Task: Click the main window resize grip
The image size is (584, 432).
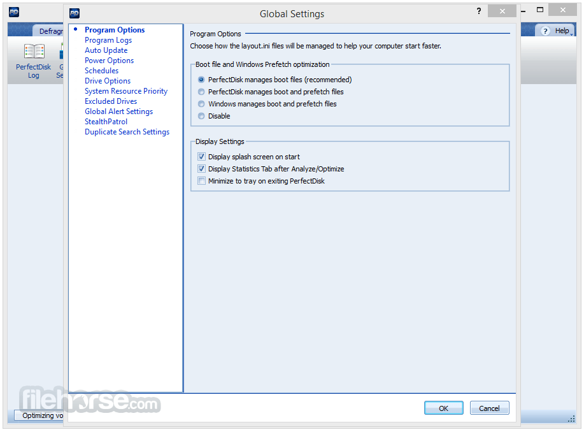Action: [x=572, y=419]
